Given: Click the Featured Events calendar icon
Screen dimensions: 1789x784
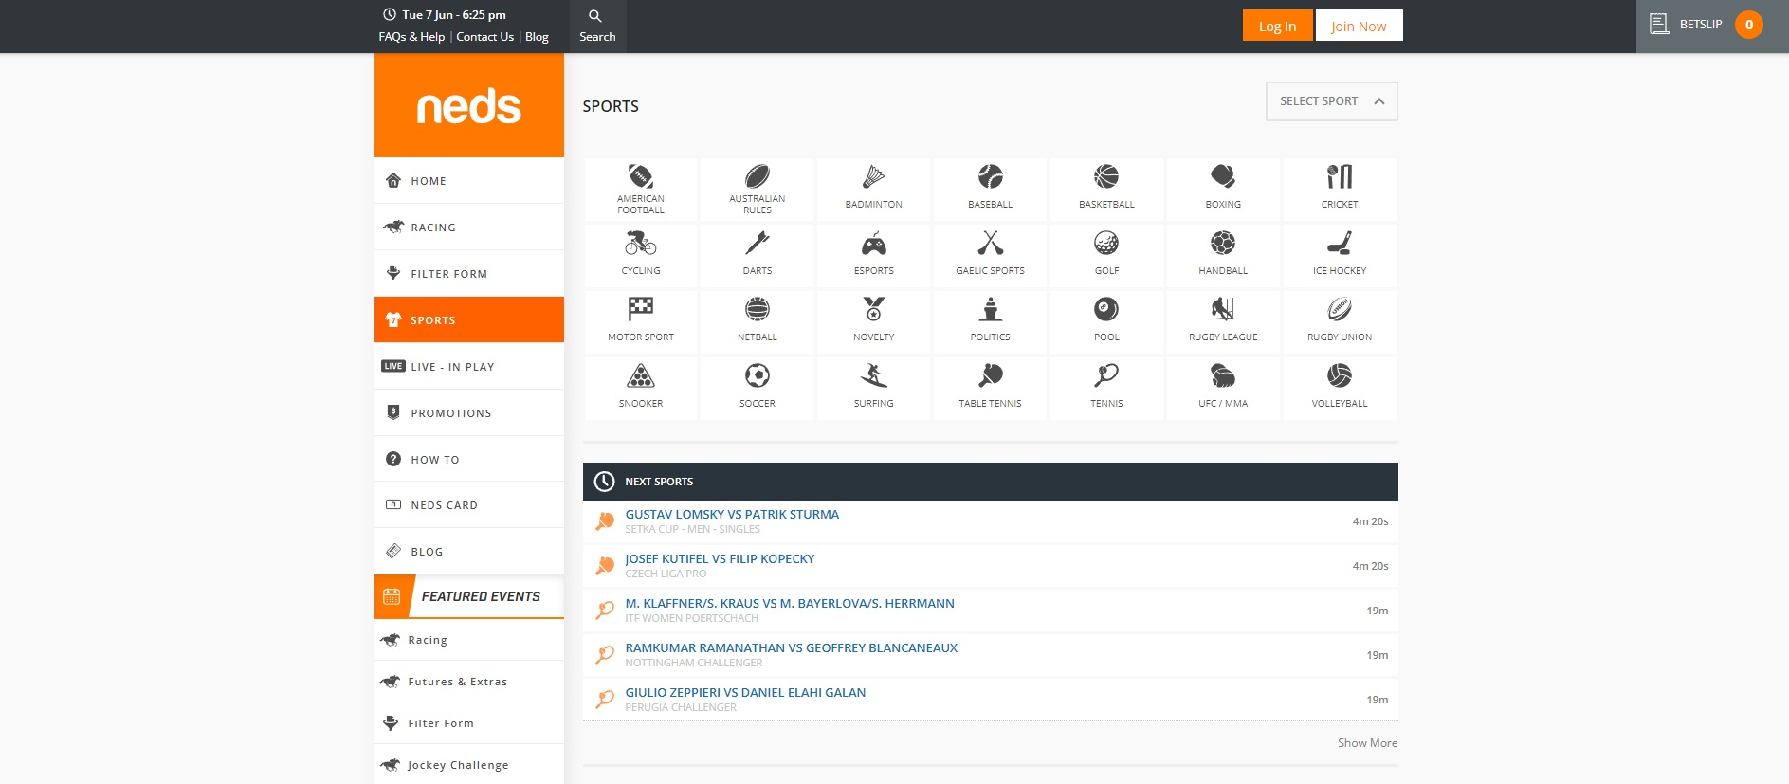Looking at the screenshot, I should tap(392, 596).
